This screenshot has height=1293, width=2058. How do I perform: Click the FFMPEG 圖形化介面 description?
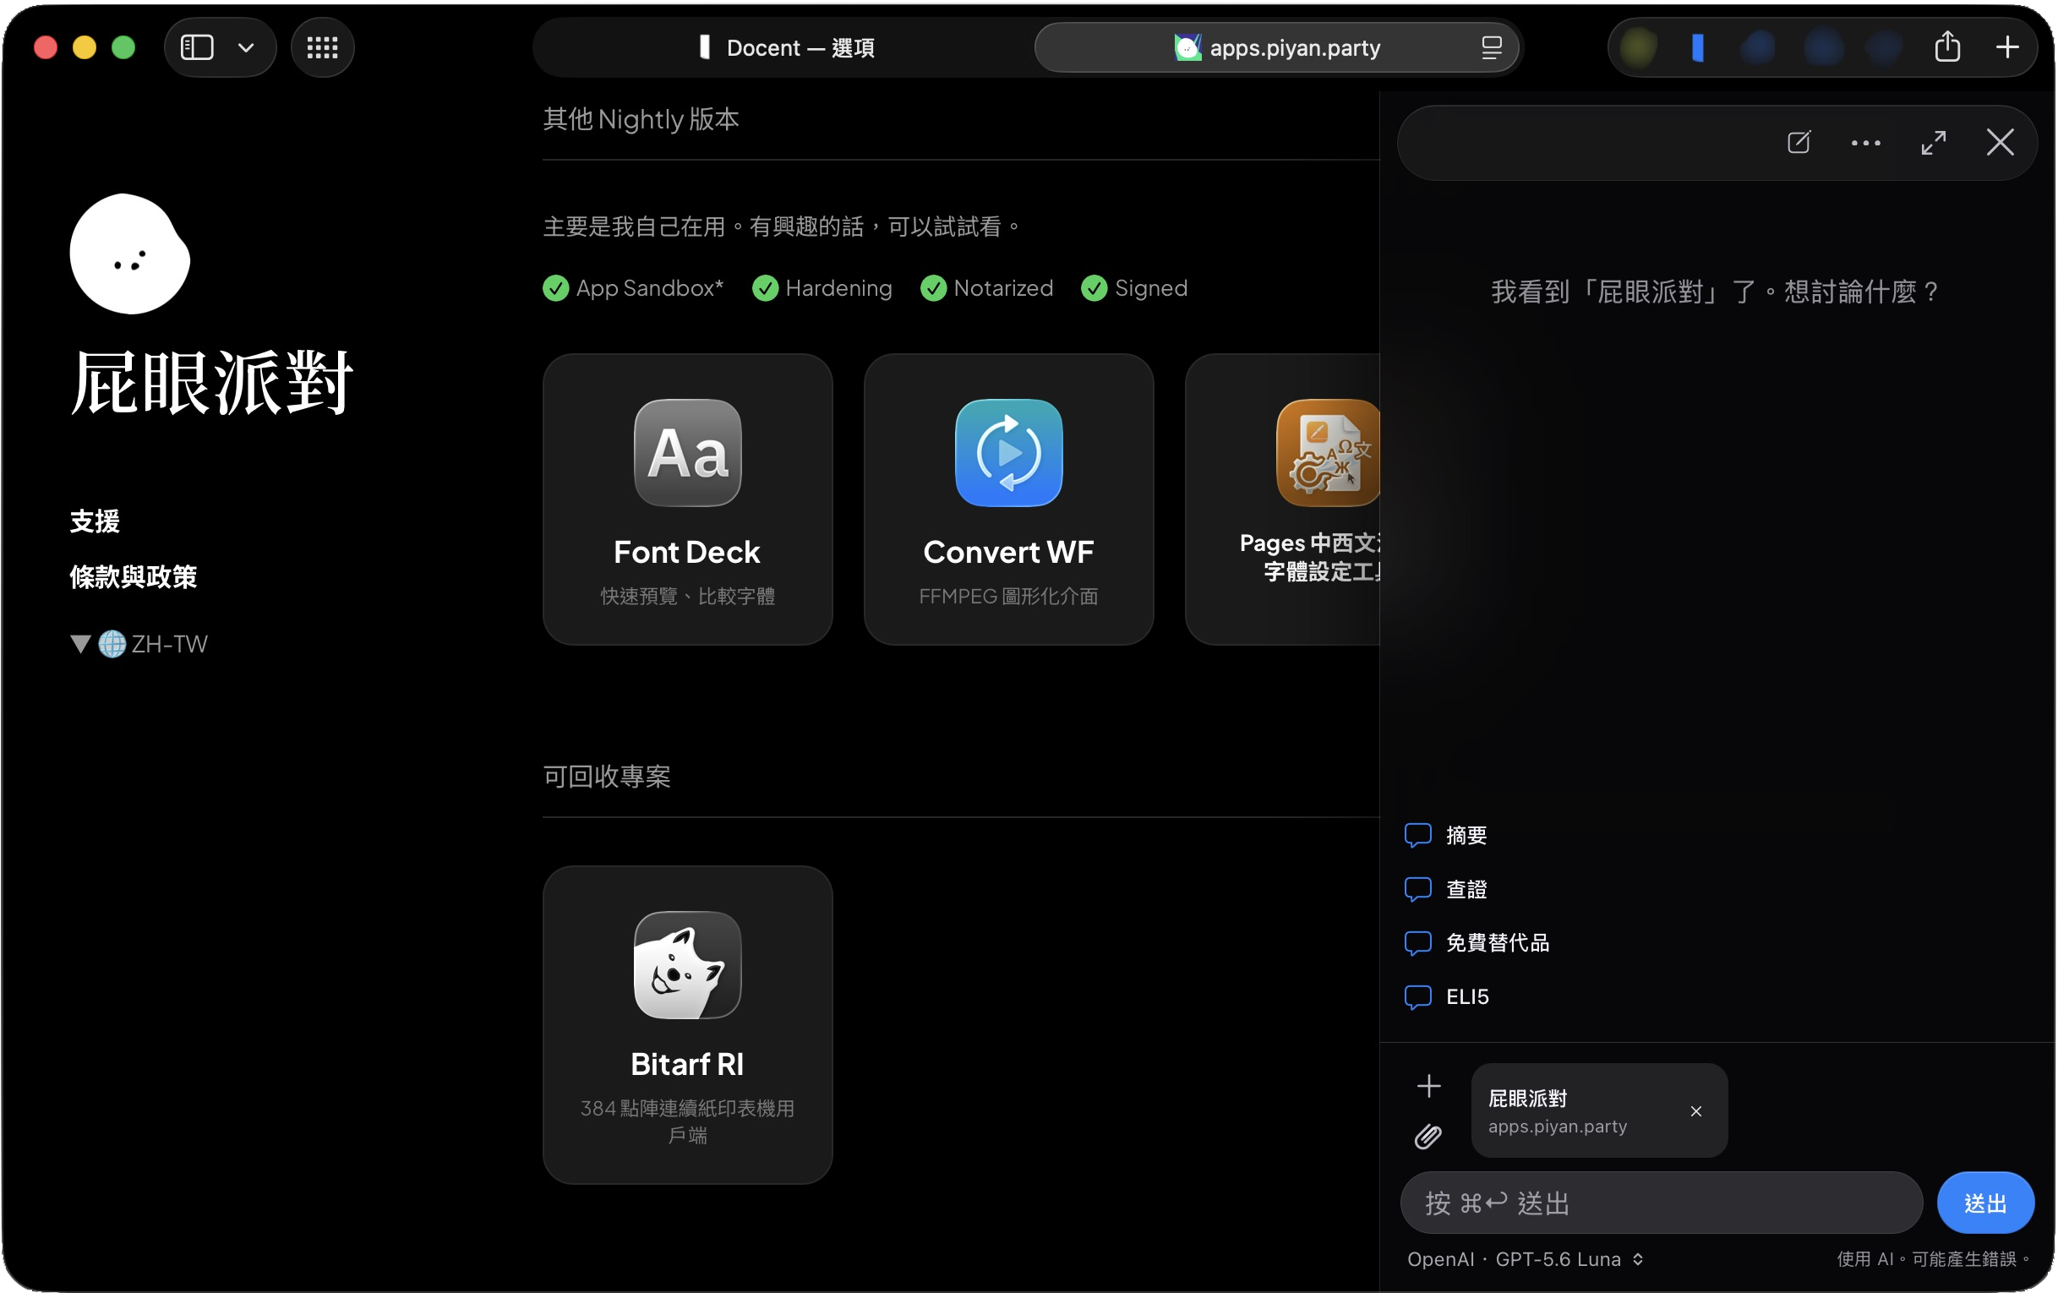(x=1008, y=596)
